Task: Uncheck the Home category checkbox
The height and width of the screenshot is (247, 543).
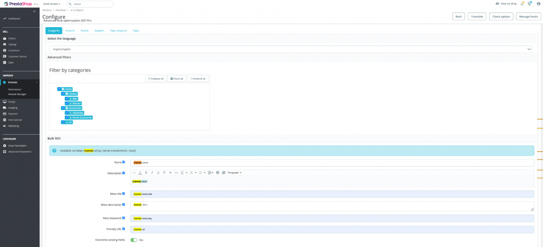Action: [60, 89]
